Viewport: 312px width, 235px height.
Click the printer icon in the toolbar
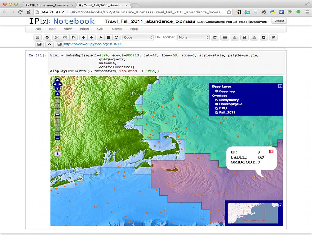pyautogui.click(x=244, y=37)
